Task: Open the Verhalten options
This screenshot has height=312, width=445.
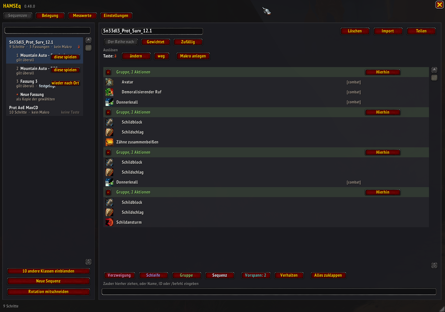Action: coord(289,275)
